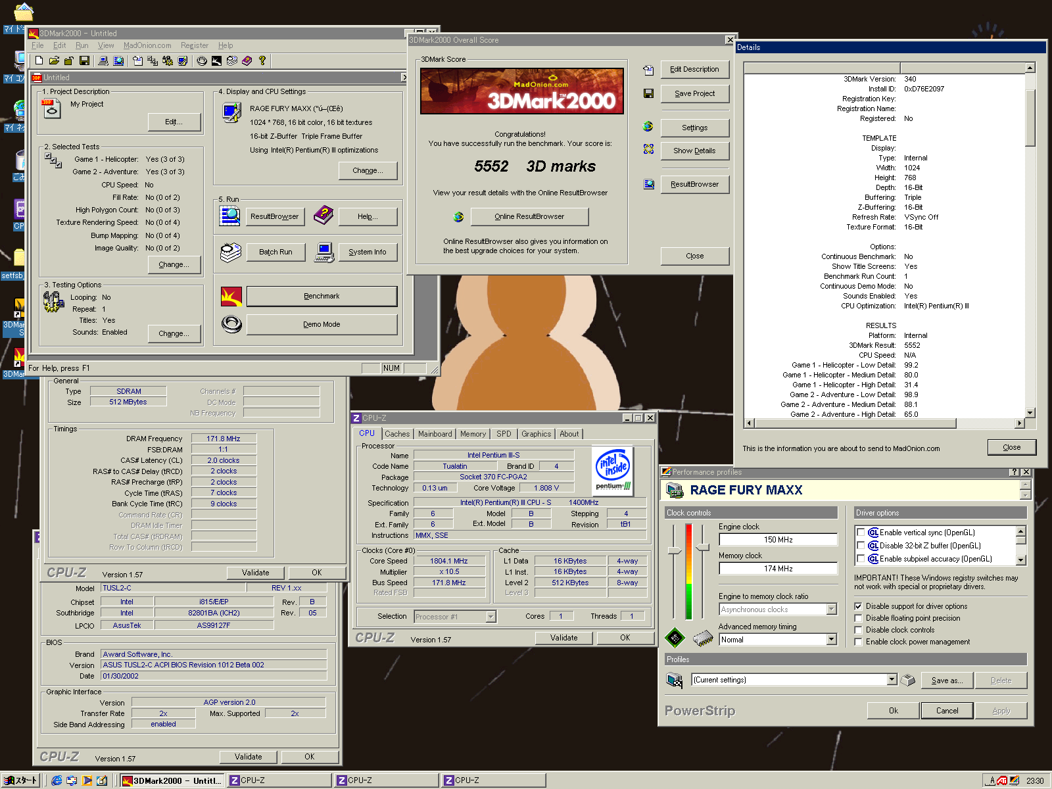Screen dimensions: 1052x789
Task: Click the globe icon beside Settings button
Action: pos(648,126)
